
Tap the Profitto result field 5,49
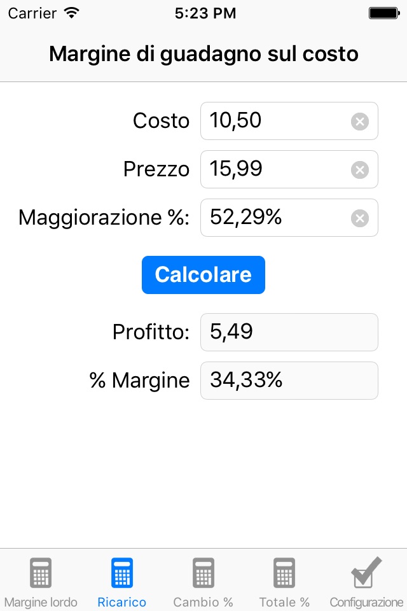[x=289, y=332]
